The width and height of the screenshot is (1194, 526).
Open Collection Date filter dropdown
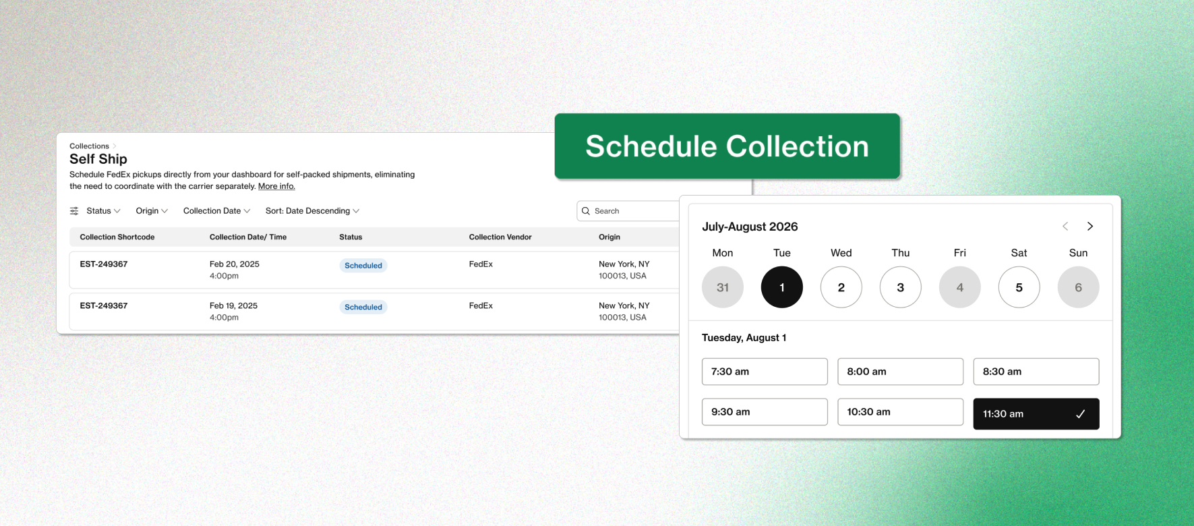[216, 211]
